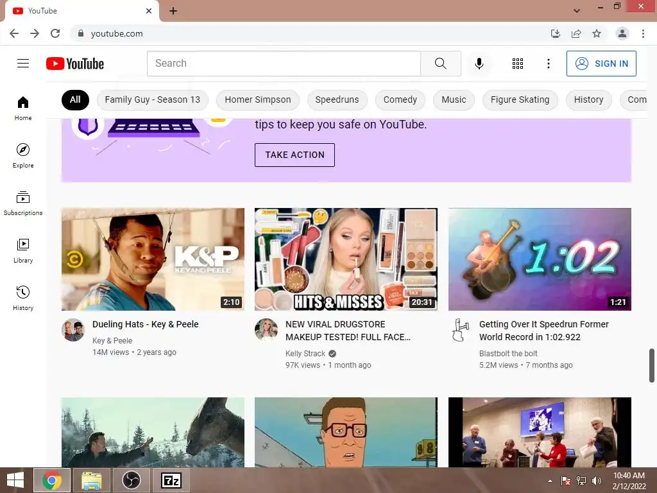Viewport: 657px width, 493px height.
Task: Click the taskbar volume speaker icon
Action: [596, 481]
